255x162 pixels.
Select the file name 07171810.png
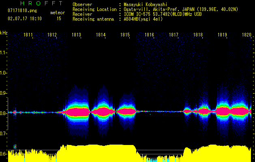22,11
